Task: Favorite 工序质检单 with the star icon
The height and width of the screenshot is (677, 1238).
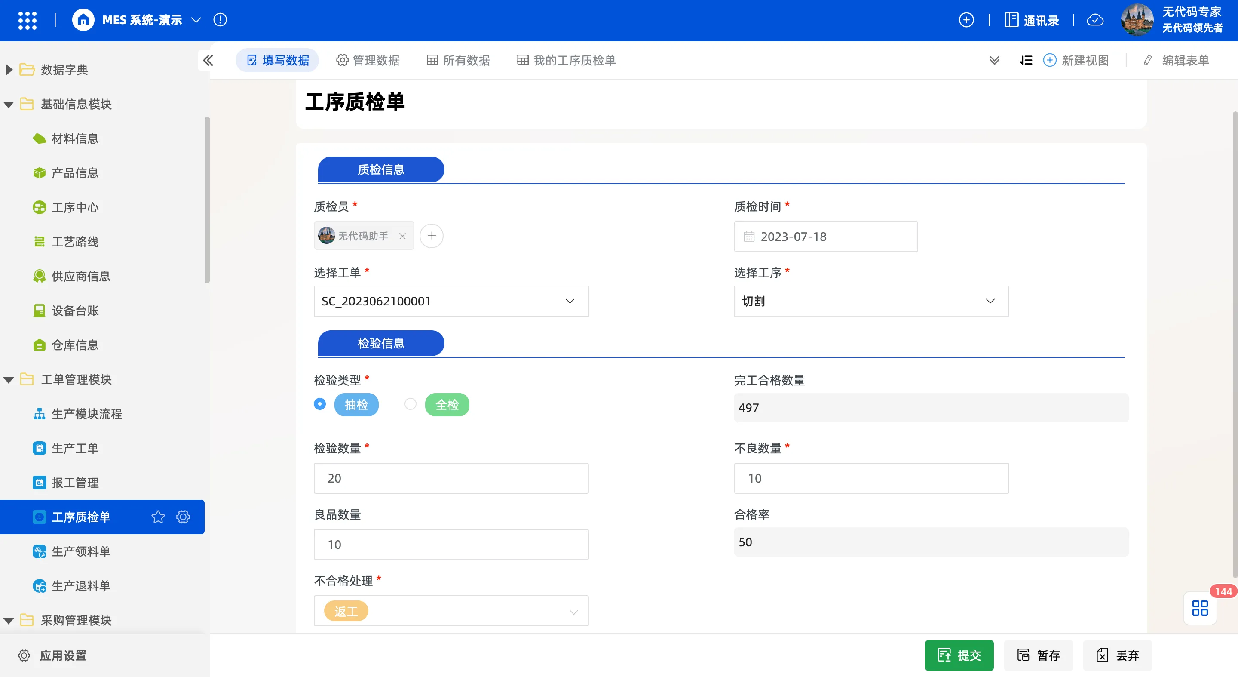Action: [x=158, y=517]
